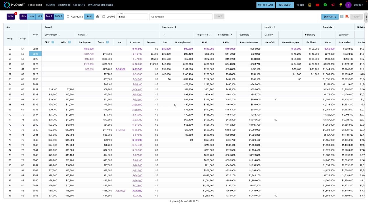
Task: Click the Run Sweep button
Action: (x=285, y=5)
